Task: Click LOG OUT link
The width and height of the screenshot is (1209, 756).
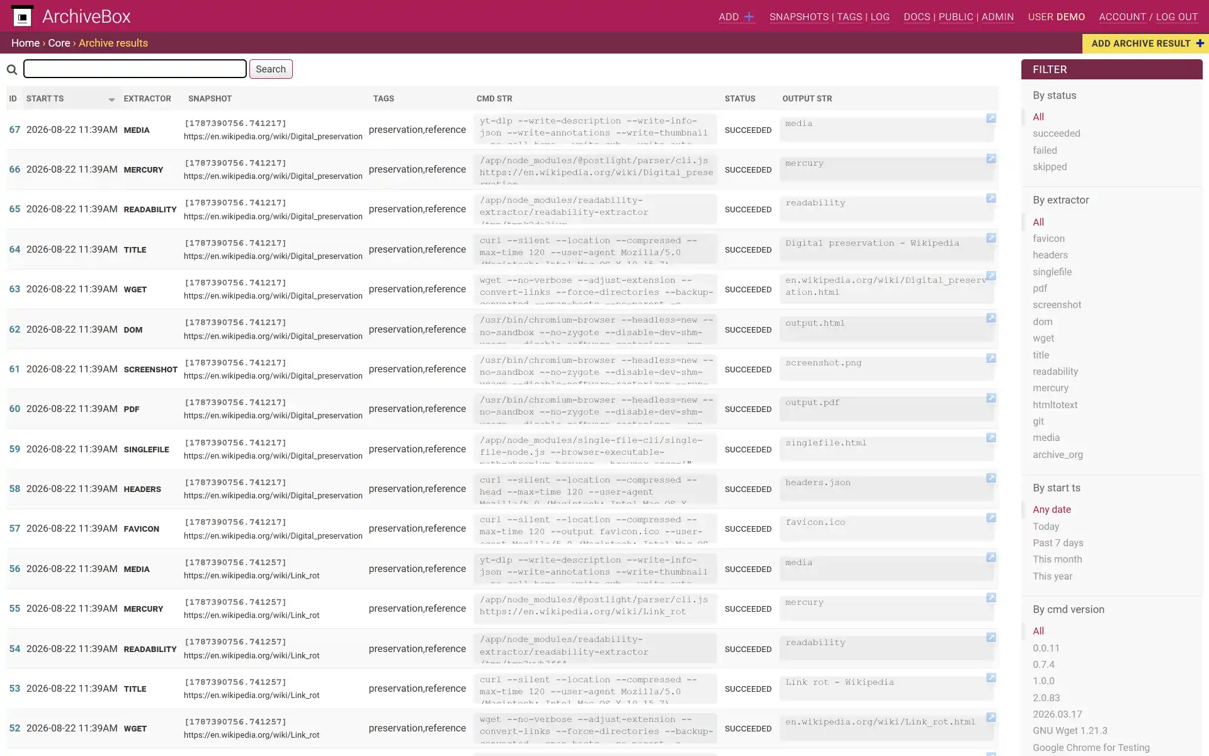Action: (1176, 17)
